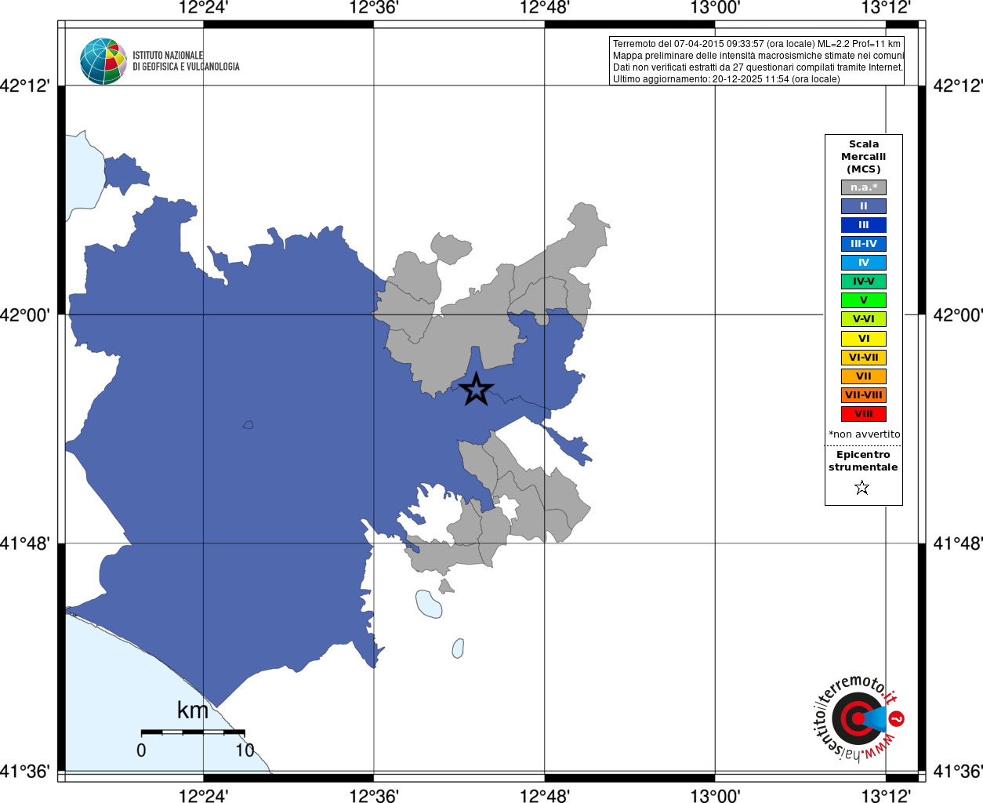Click the '*non avvertito' footnote

[x=865, y=434]
